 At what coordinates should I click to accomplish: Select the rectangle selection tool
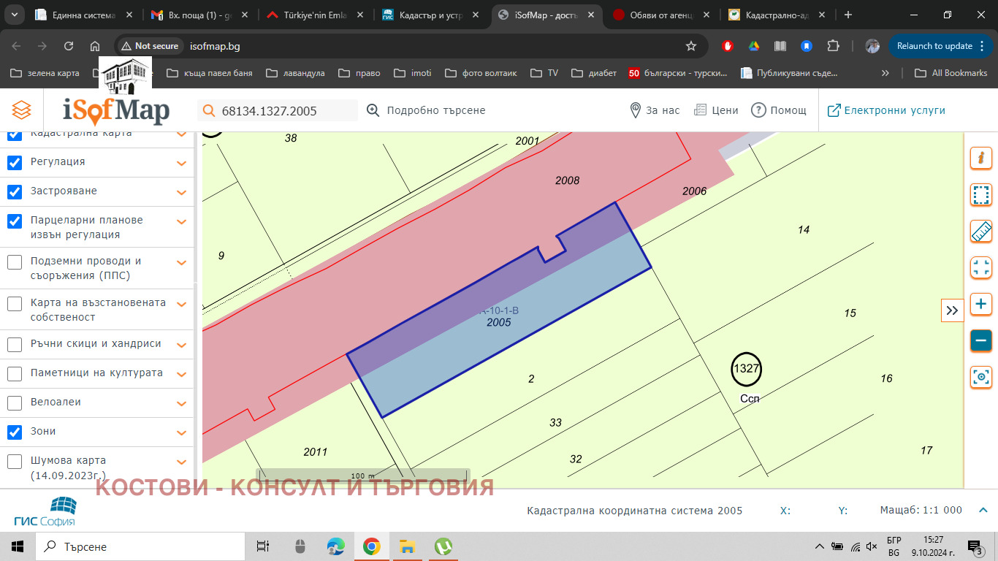coord(980,194)
